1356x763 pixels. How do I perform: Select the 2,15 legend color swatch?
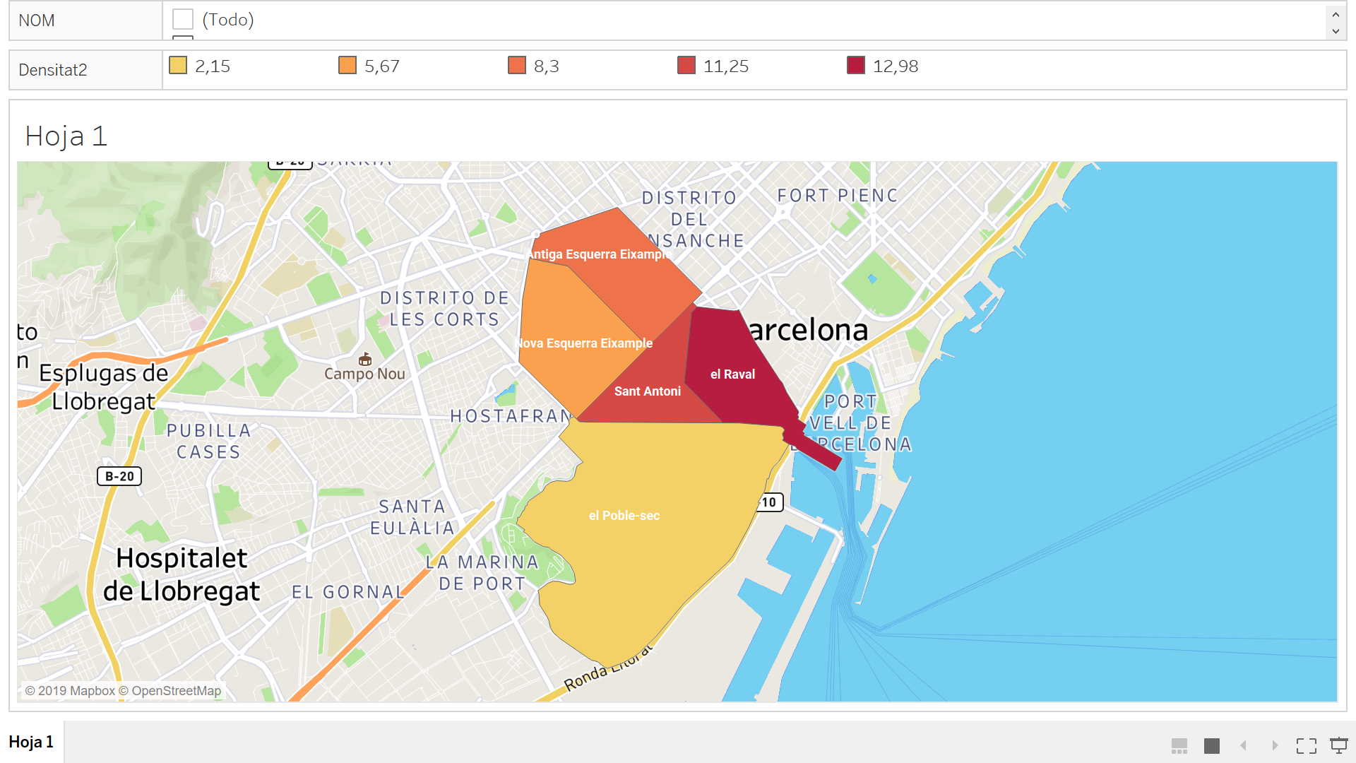click(x=178, y=66)
